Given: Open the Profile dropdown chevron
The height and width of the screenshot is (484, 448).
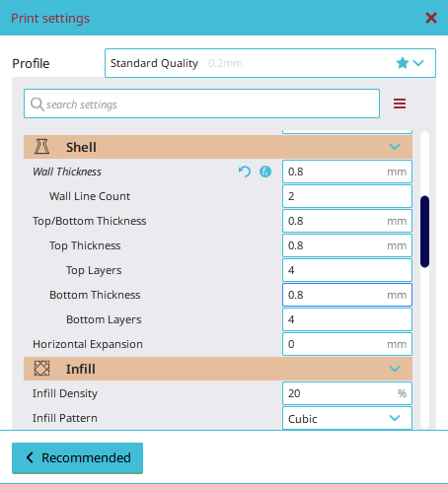Looking at the screenshot, I should [418, 63].
